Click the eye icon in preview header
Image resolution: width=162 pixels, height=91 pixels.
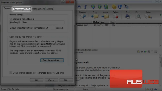[x=142, y=51]
